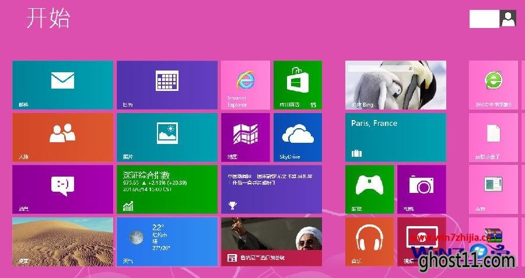Open the blank document file tile
Screen dimensions: 525x278
pos(494,138)
